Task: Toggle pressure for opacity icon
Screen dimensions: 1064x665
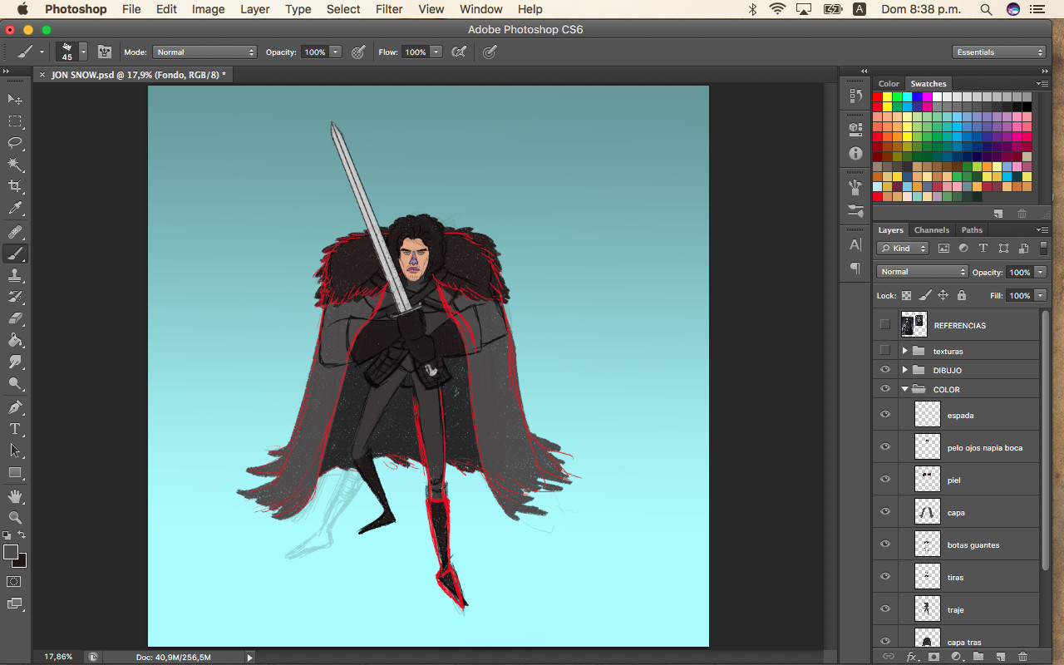Action: click(358, 52)
